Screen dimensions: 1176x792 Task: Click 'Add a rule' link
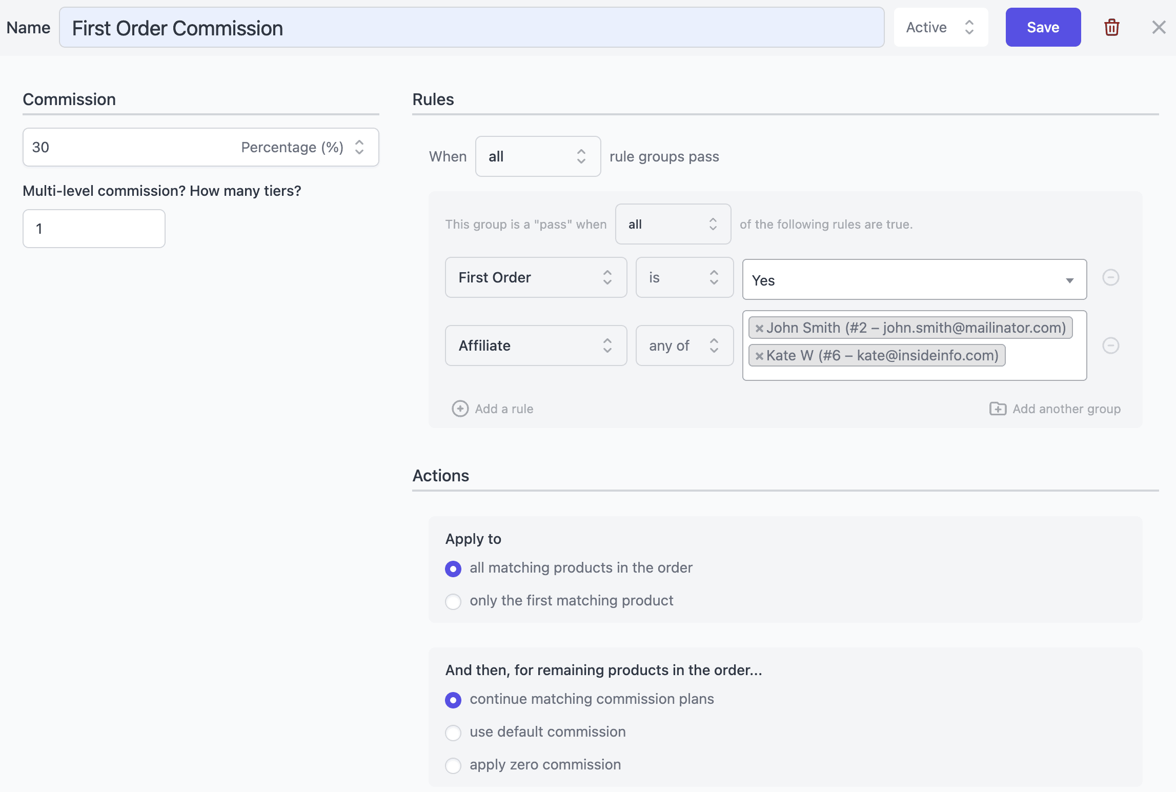[491, 408]
